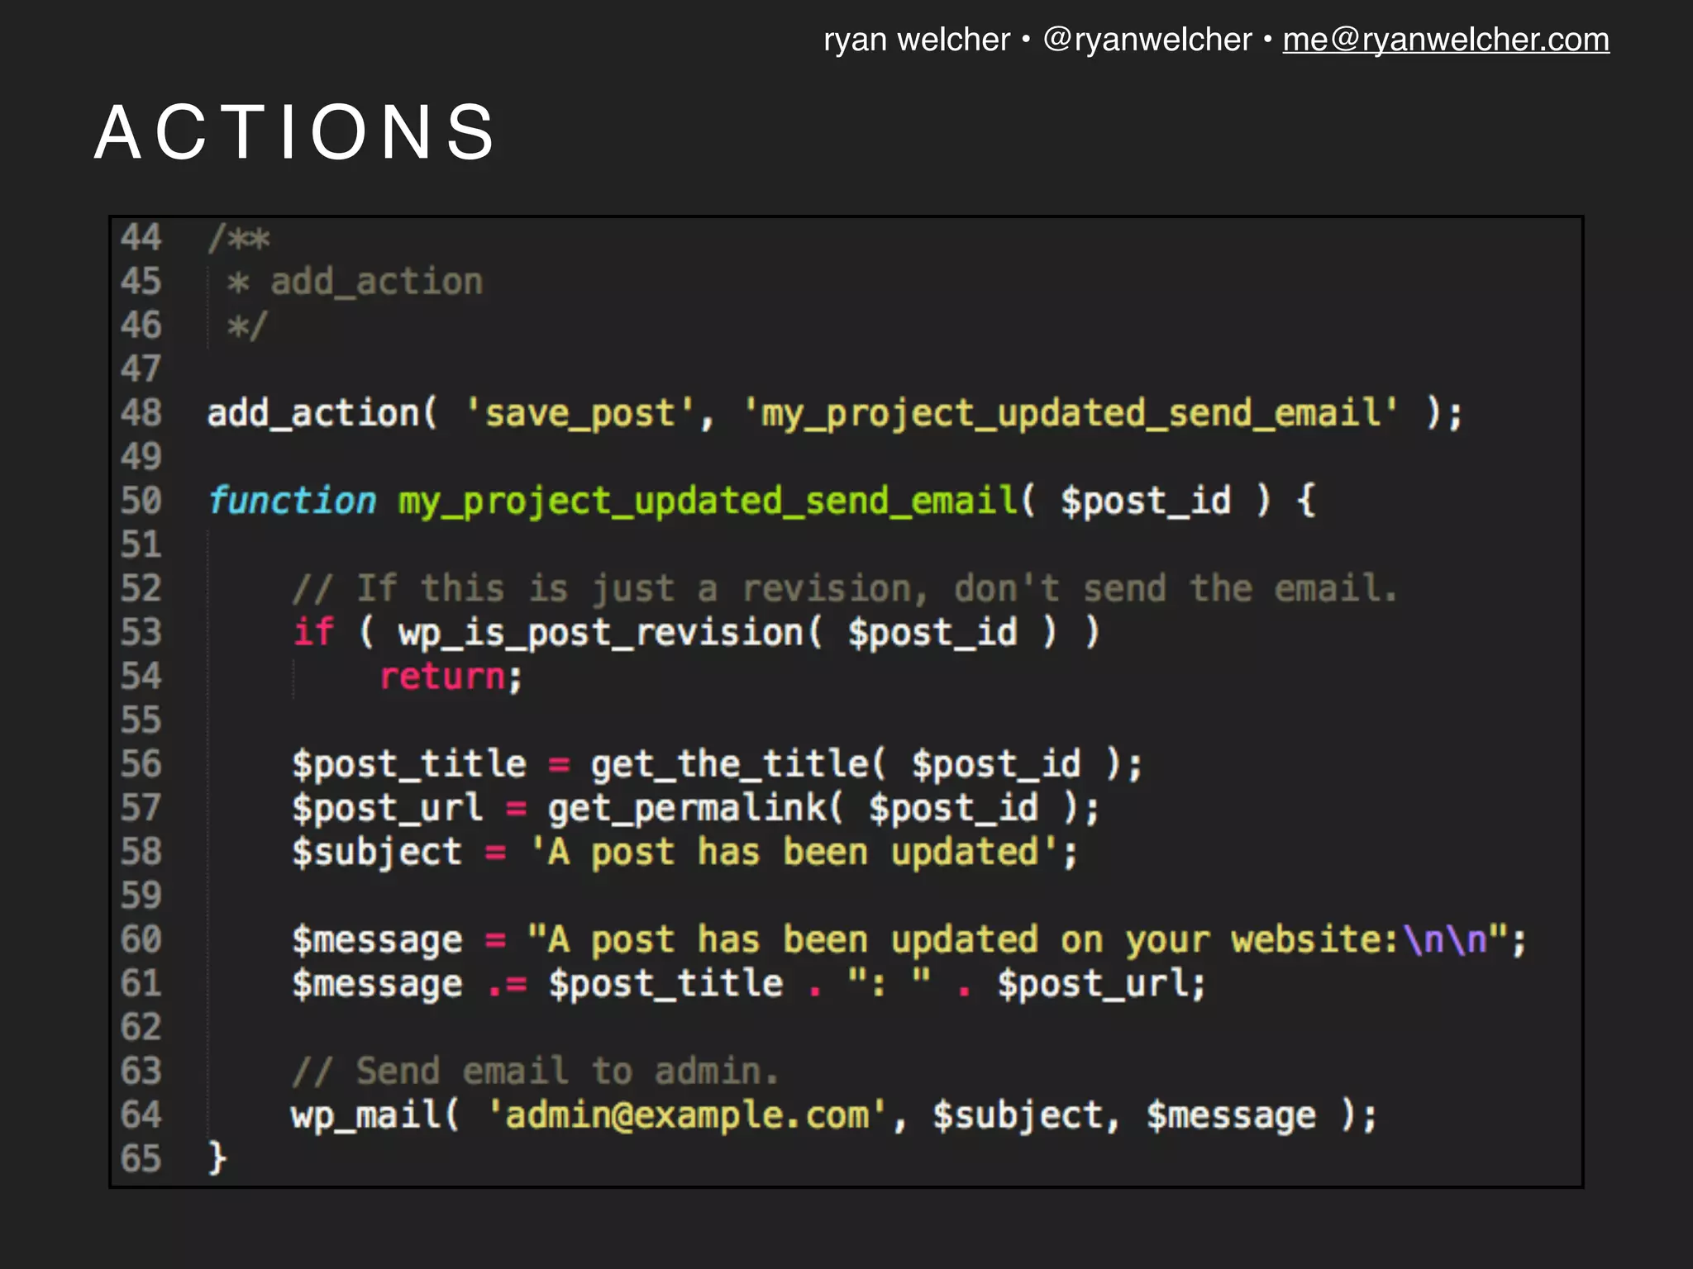Click the '* add_action' comment on line 45
Image resolution: width=1693 pixels, height=1269 pixels.
355,282
